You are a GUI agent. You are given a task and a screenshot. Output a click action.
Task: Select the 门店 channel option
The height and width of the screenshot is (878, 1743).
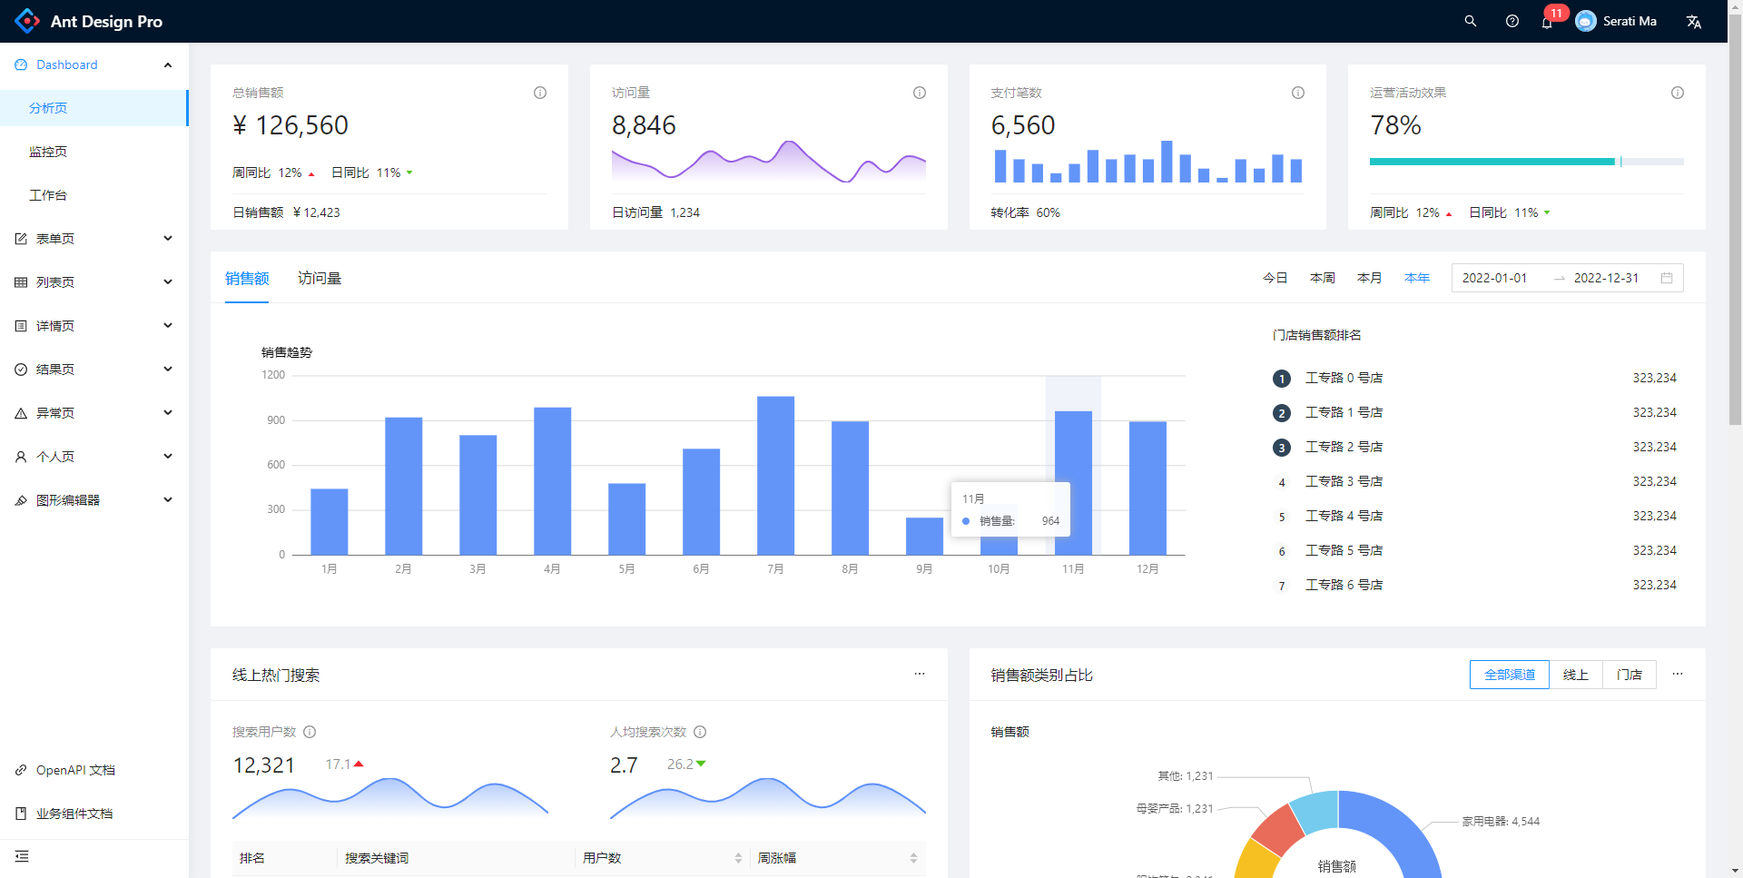[x=1630, y=675]
